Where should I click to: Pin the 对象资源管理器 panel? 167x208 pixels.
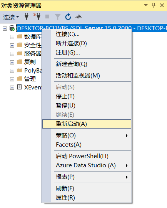[x=154, y=5]
